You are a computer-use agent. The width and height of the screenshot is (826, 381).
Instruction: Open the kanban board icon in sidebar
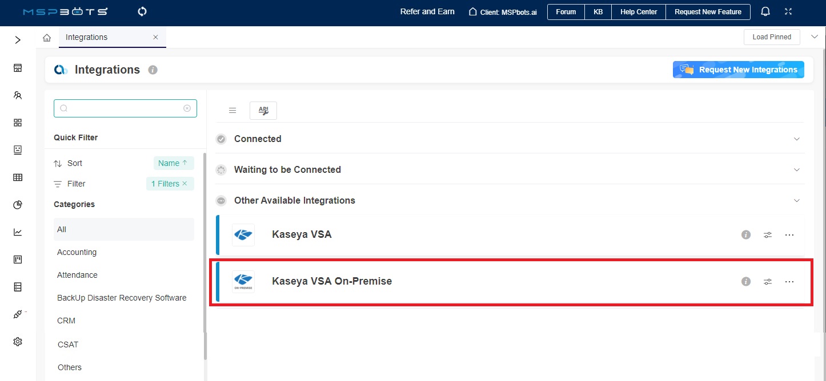point(18,260)
